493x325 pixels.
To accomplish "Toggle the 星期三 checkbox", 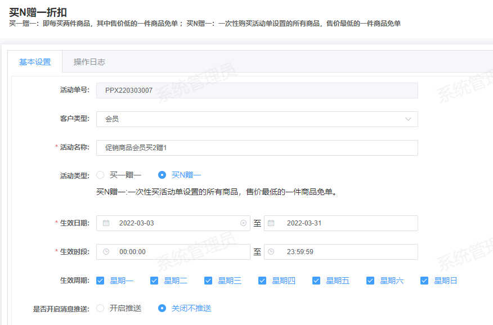I will click(208, 281).
